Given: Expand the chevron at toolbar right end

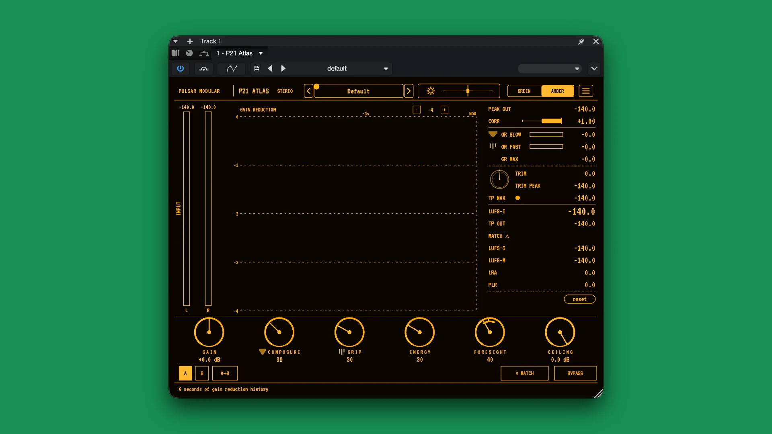Looking at the screenshot, I should 594,69.
